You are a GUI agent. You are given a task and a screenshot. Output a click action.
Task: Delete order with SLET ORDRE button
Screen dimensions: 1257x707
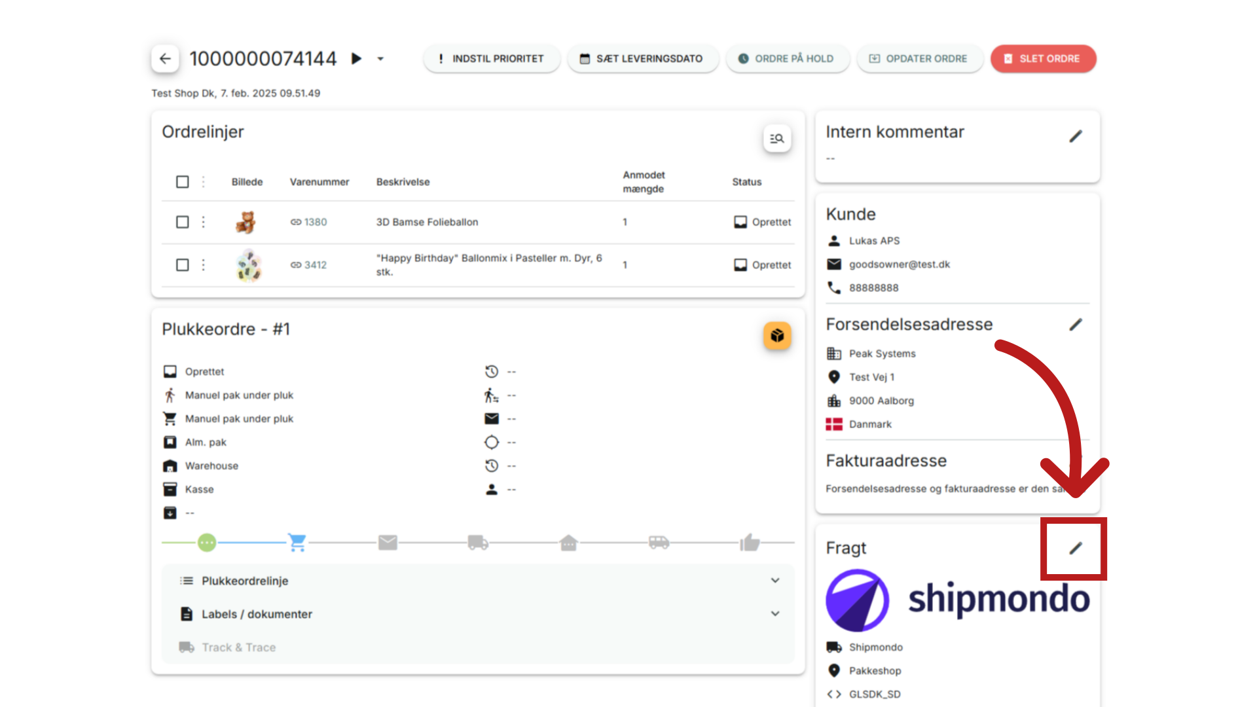[1043, 58]
